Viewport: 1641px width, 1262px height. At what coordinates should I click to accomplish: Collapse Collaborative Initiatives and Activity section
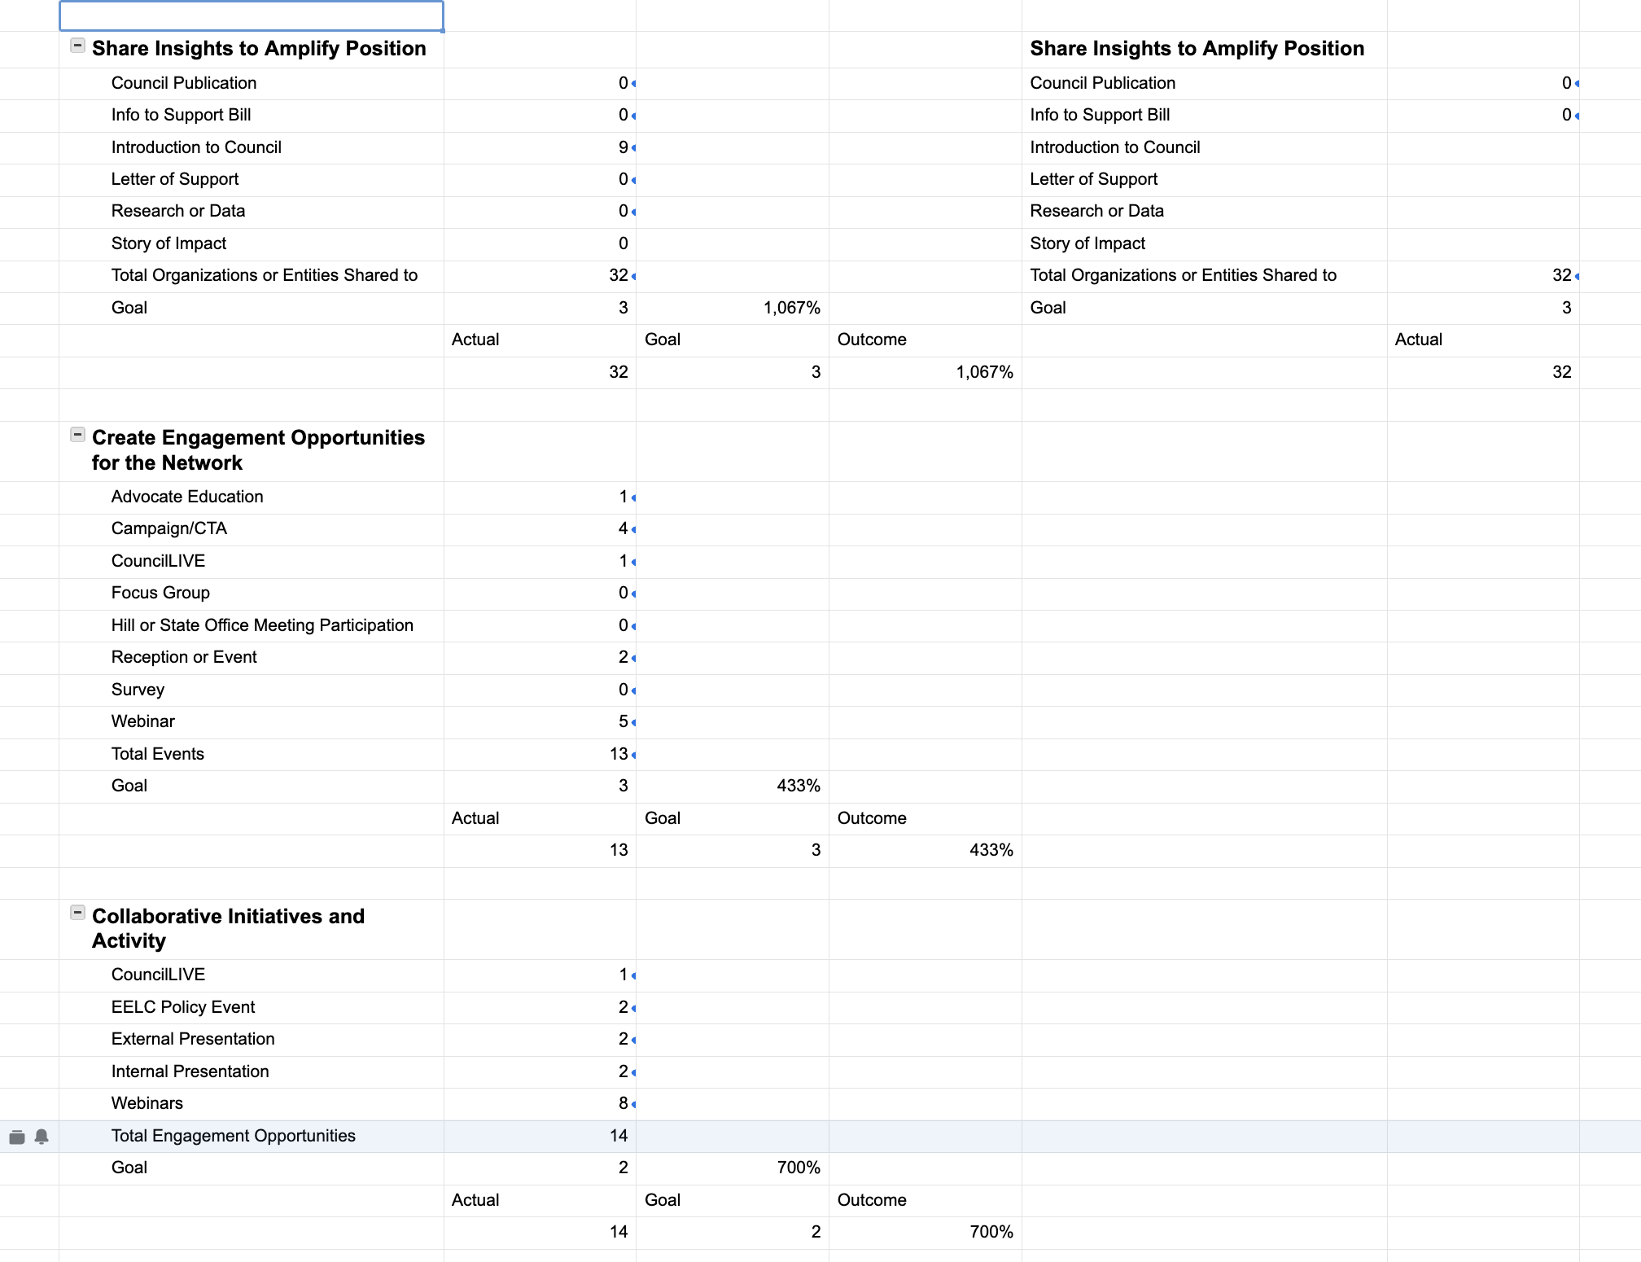tap(77, 913)
